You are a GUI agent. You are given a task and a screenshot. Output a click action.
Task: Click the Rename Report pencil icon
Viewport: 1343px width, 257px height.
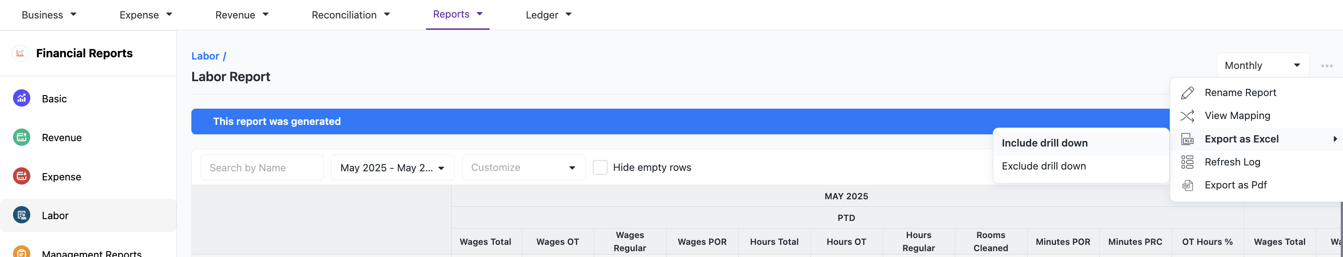1188,93
